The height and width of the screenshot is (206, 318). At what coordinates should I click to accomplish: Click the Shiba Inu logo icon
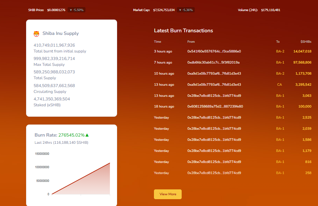tap(36, 34)
